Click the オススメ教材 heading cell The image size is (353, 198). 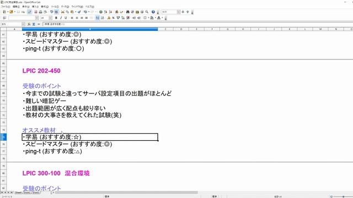pos(39,130)
